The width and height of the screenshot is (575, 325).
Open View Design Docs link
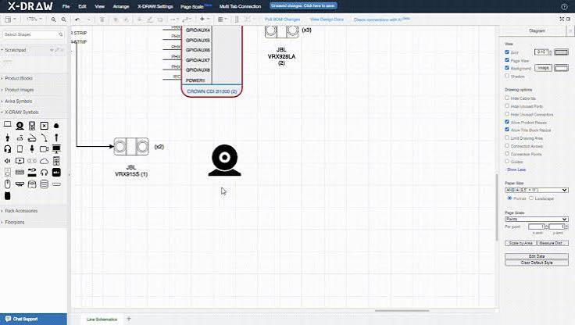click(x=327, y=20)
